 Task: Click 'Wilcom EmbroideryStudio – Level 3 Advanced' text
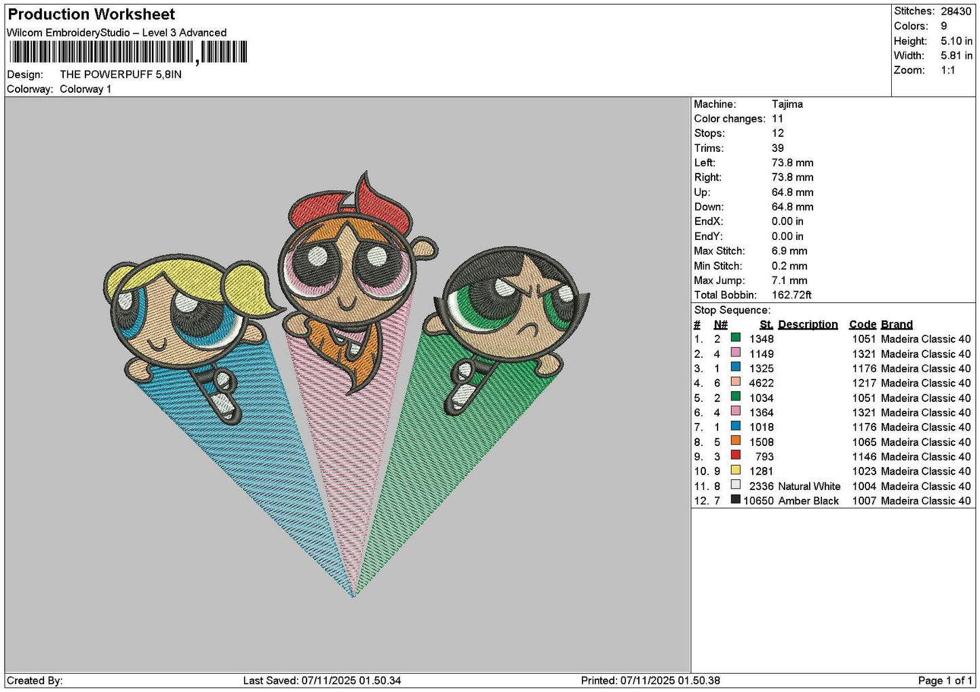click(x=117, y=33)
